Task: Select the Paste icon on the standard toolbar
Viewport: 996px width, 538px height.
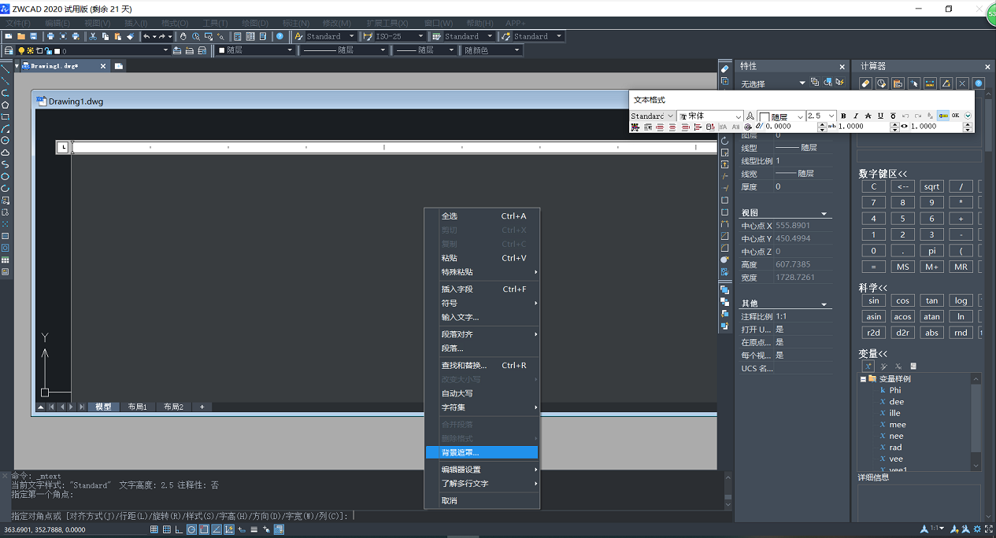Action: pos(117,35)
